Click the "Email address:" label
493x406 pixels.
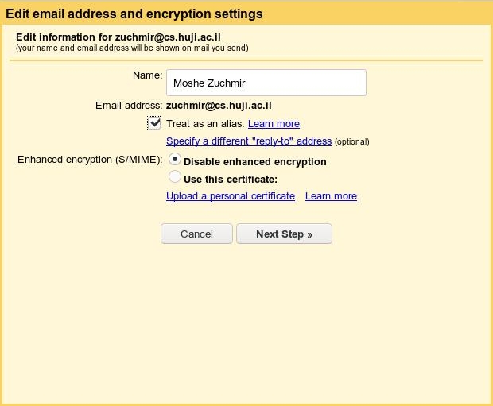click(x=129, y=105)
